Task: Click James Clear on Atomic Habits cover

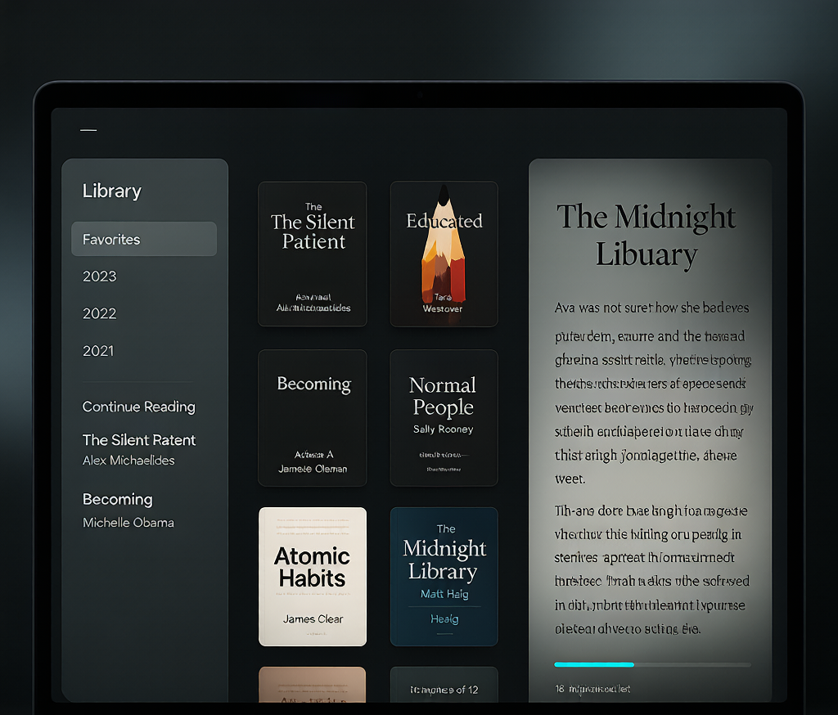Action: pos(313,618)
